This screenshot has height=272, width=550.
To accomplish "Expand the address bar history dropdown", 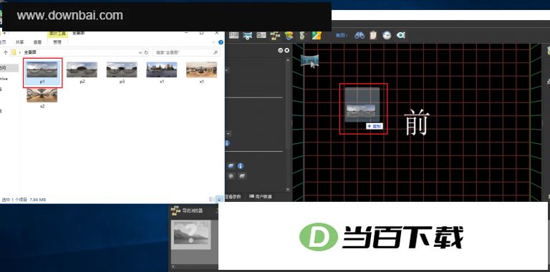I will pyautogui.click(x=140, y=52).
